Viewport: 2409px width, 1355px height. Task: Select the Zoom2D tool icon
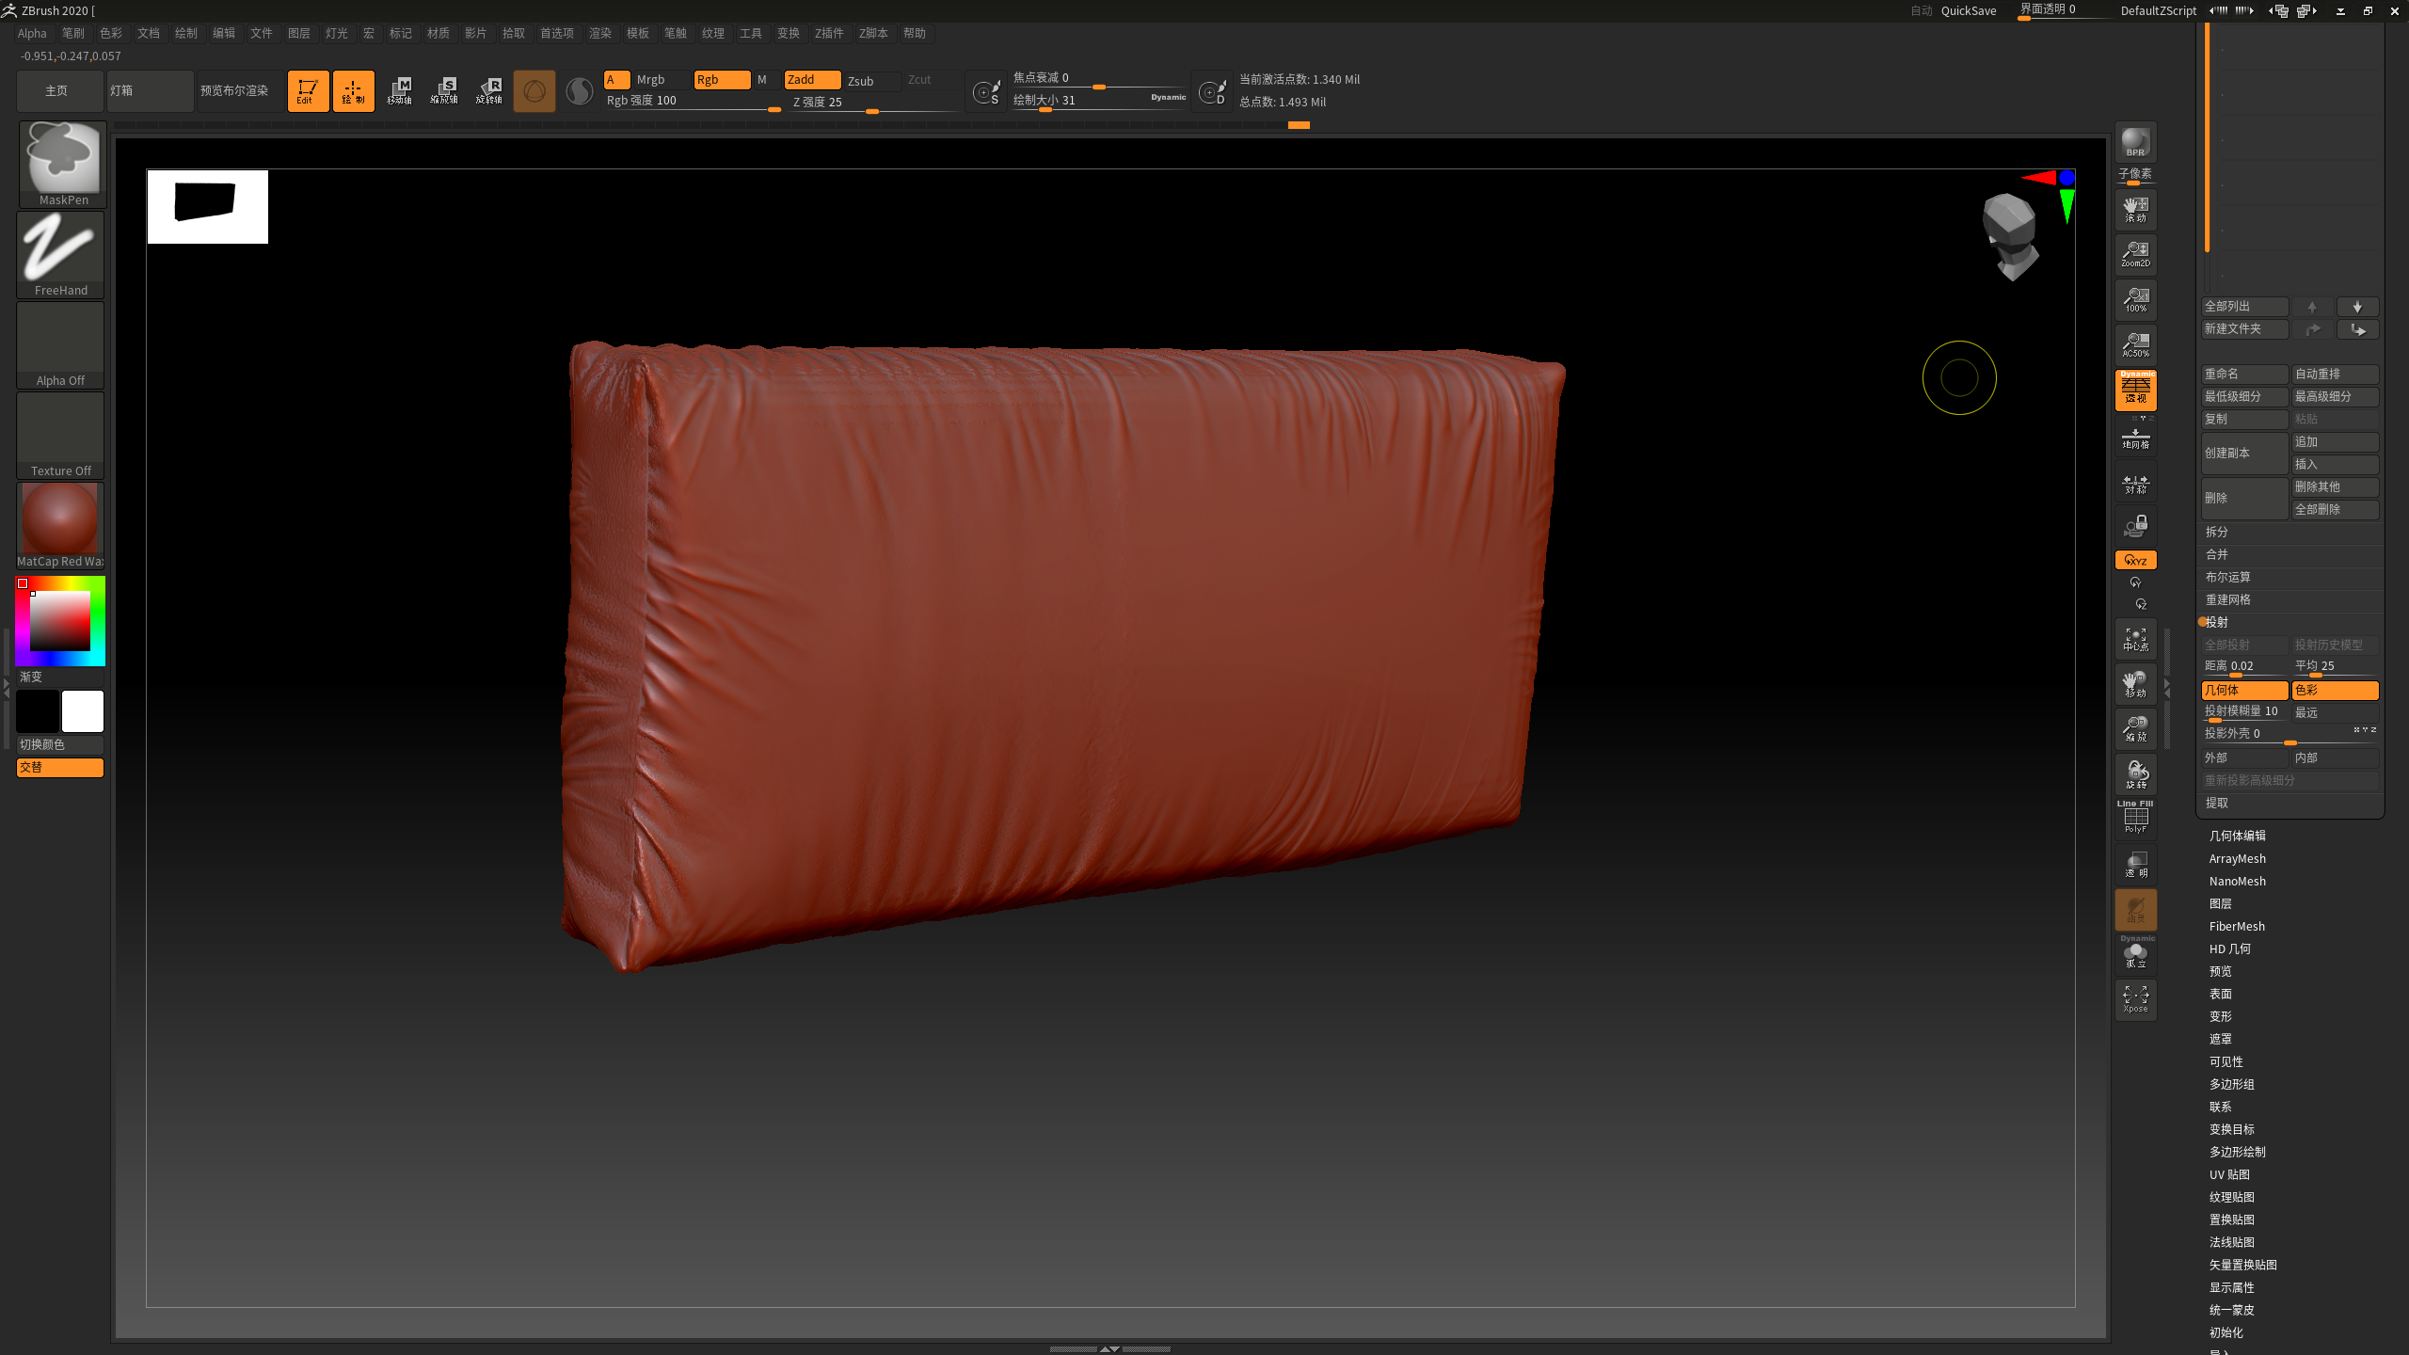coord(2135,254)
